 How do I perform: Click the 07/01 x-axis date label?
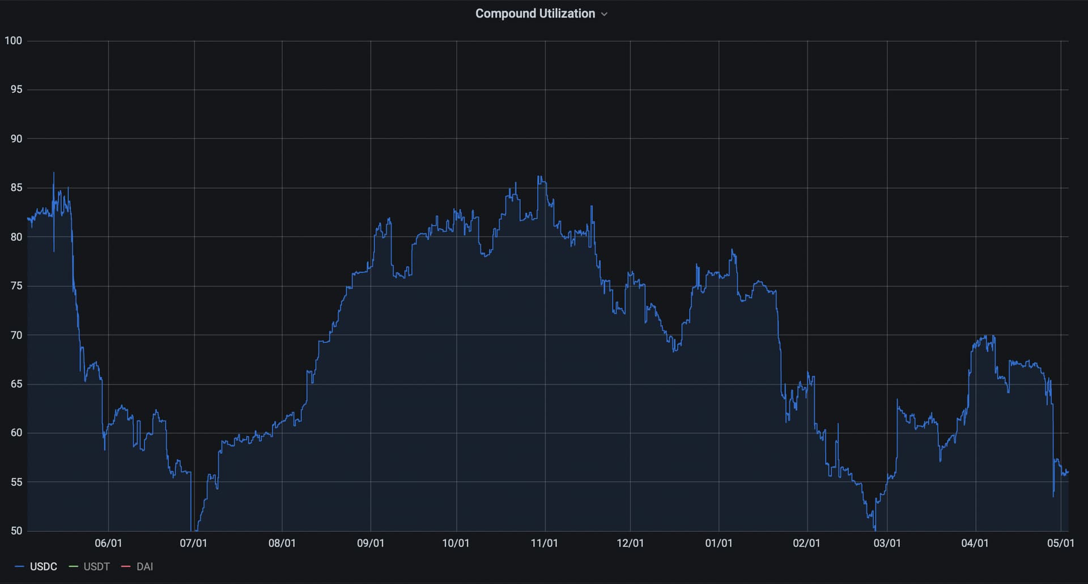click(x=194, y=543)
